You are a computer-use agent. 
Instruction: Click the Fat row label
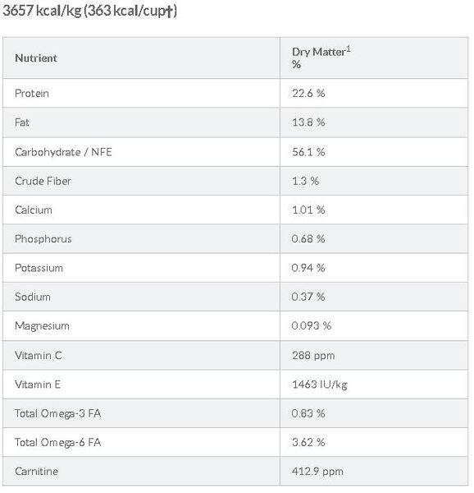[22, 122]
